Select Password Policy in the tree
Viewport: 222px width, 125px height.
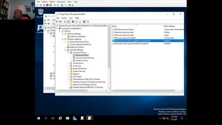coord(82,55)
